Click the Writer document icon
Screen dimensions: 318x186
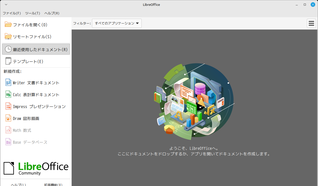pos(8,83)
